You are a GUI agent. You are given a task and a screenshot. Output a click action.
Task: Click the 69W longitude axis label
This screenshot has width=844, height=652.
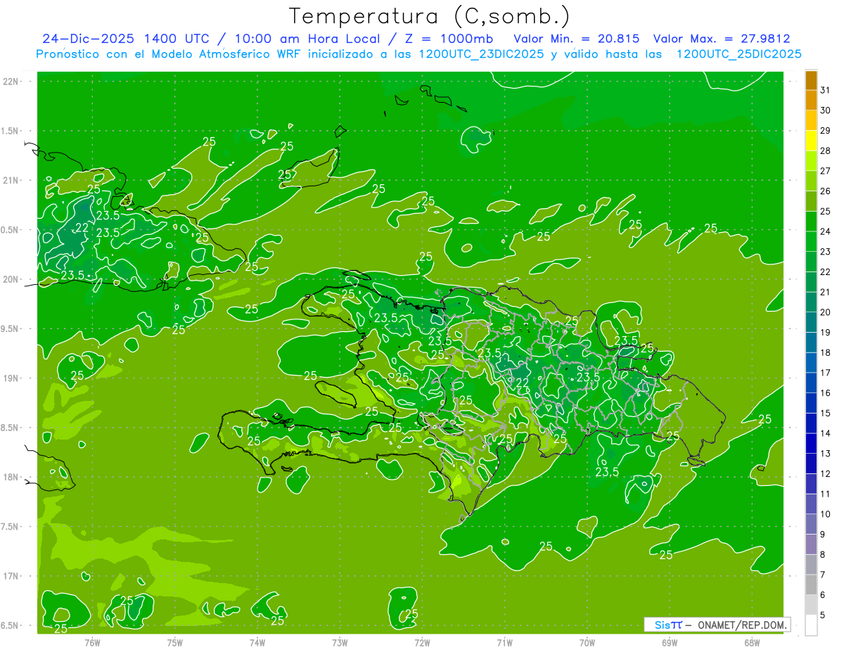(670, 642)
